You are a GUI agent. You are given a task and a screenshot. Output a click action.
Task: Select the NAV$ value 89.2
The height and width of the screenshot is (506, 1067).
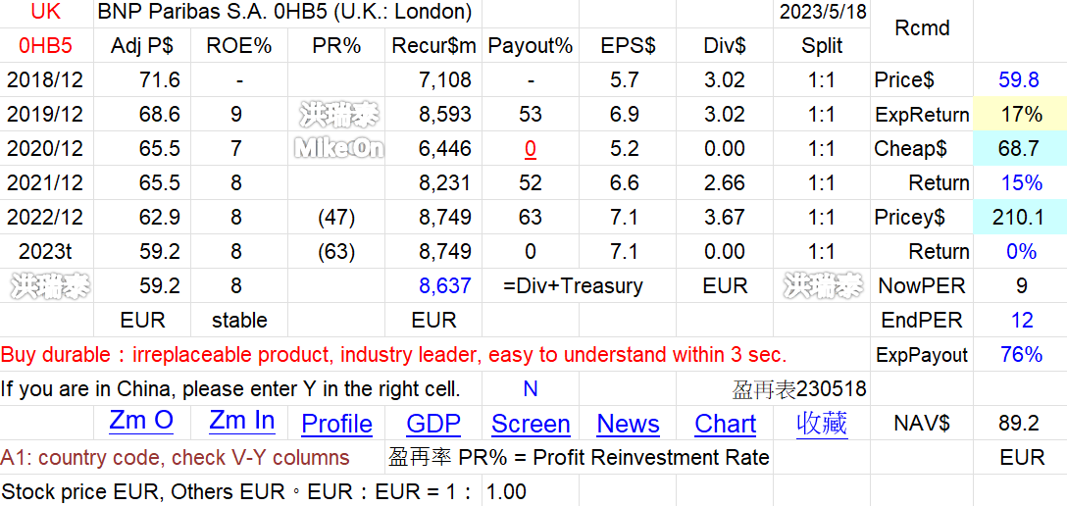click(1019, 423)
